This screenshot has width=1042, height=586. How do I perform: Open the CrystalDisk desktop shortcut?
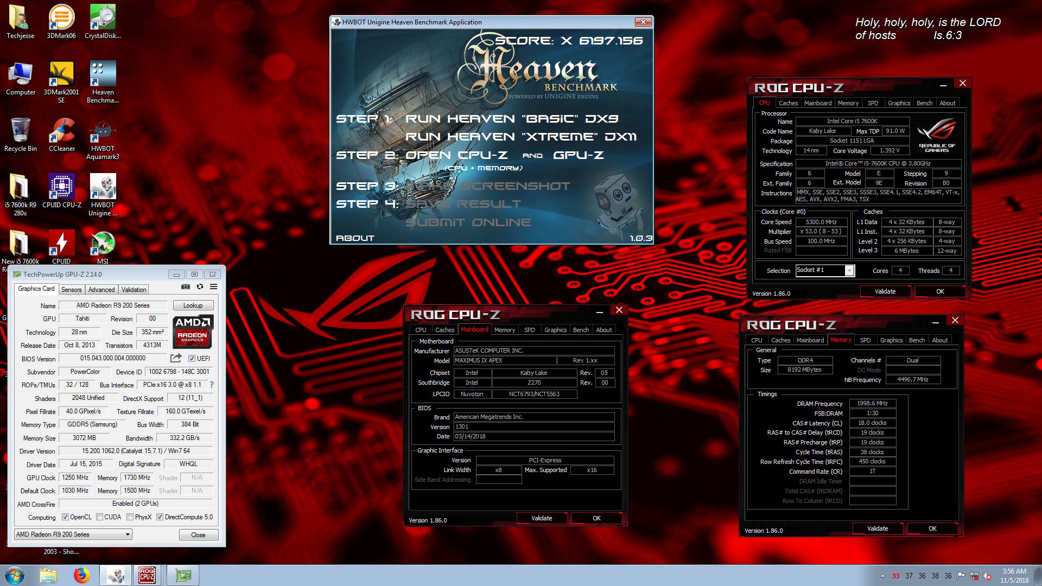[x=103, y=22]
